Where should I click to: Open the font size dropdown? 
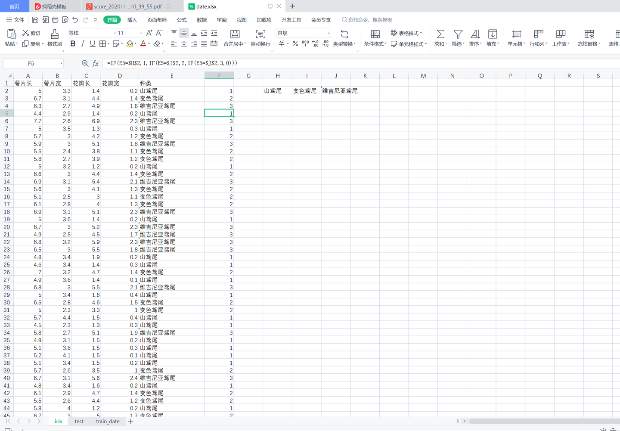click(x=141, y=33)
